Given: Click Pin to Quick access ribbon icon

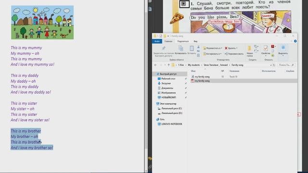Looking at the screenshot, I should (x=164, y=48).
